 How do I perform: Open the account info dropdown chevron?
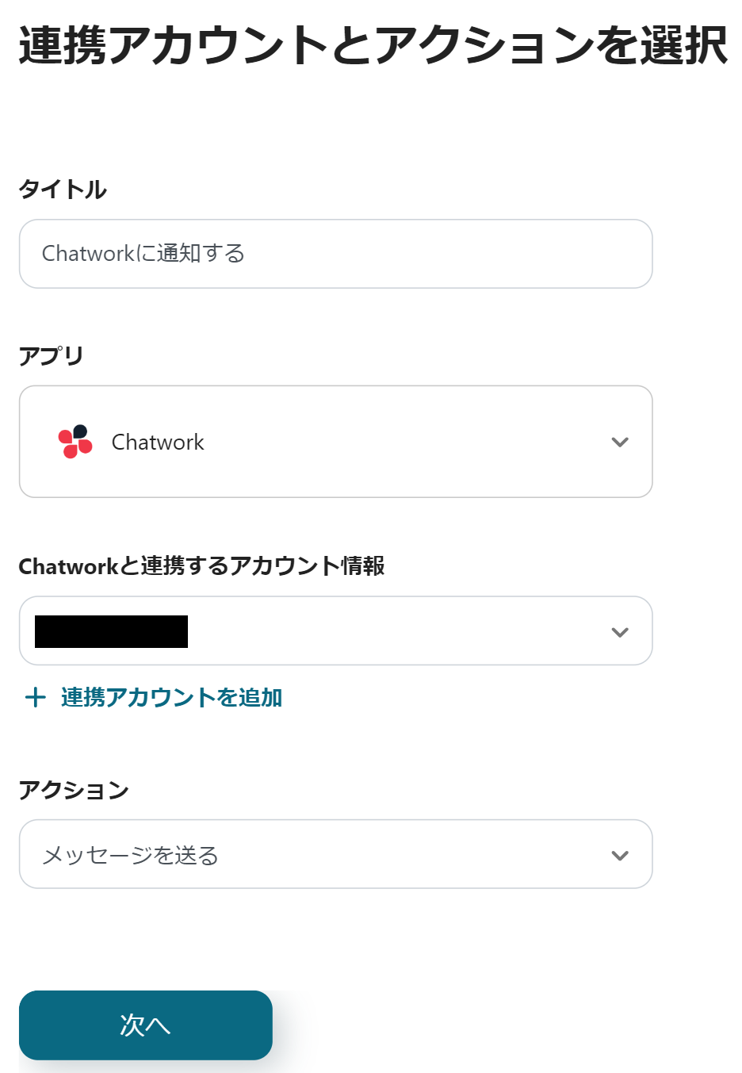point(620,632)
